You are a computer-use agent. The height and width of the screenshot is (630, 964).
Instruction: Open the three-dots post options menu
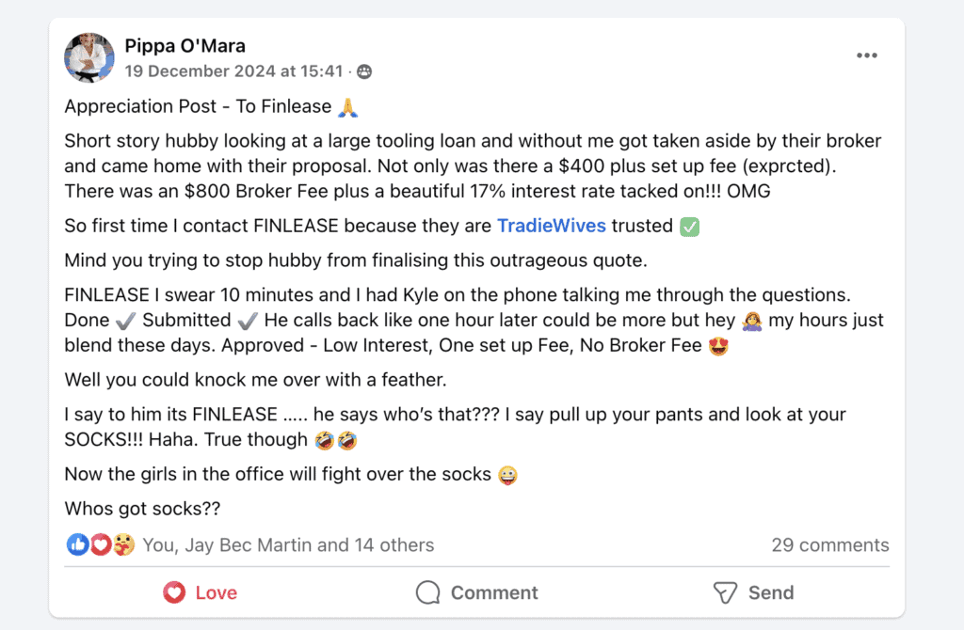[x=866, y=55]
